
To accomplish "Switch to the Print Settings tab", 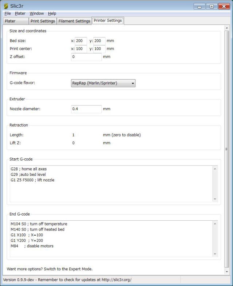I will click(x=43, y=21).
